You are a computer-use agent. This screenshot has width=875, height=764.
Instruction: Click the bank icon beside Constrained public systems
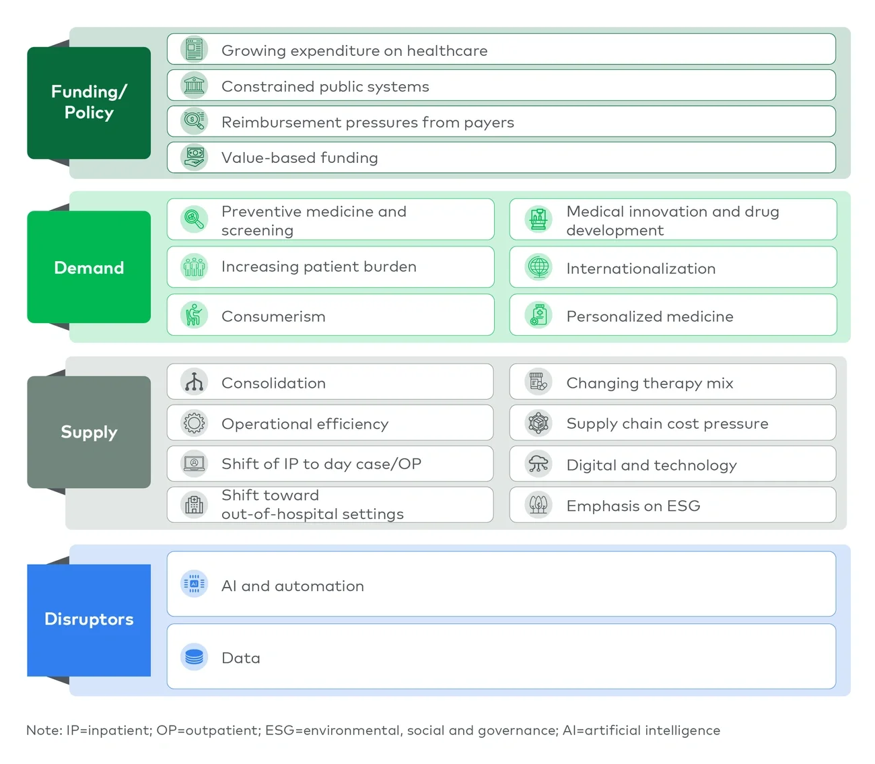tap(194, 85)
